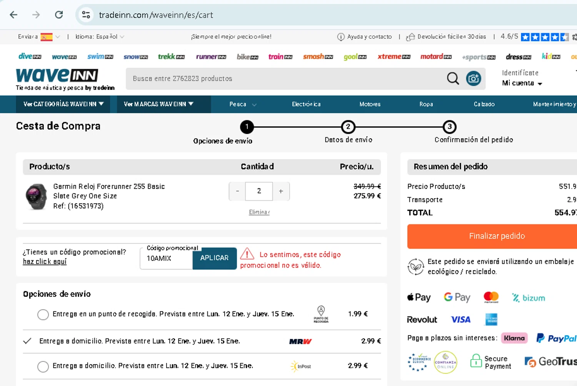Go to the snowinn store logo
The height and width of the screenshot is (386, 577).
pyautogui.click(x=136, y=57)
